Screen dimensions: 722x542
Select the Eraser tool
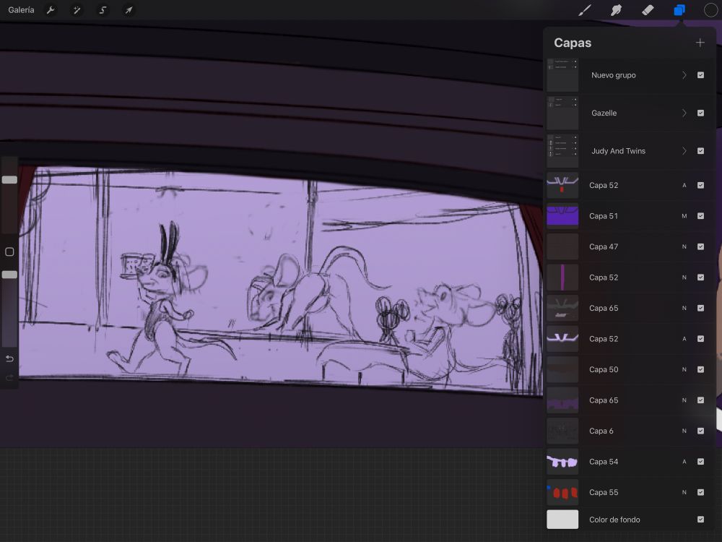(648, 10)
